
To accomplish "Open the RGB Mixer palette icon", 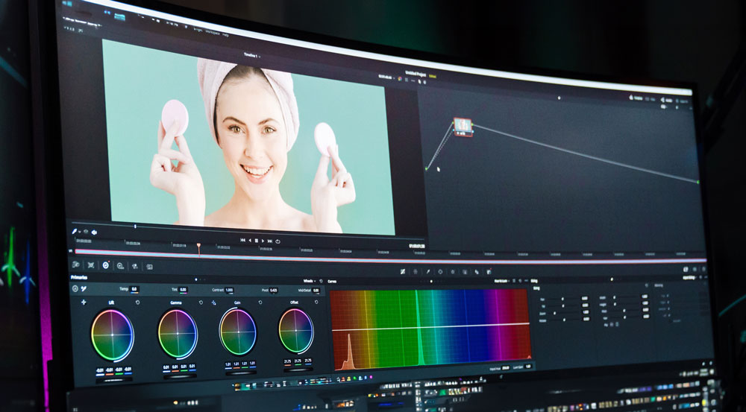I will coord(134,267).
